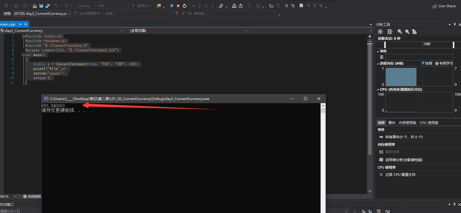Click the events track pause icon
Image resolution: width=461 pixels, height=213 pixels.
382,57
